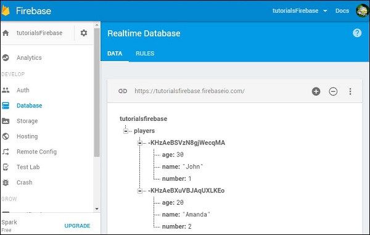This screenshot has height=235, width=370.
Task: Switch to the RULES tab
Action: [145, 54]
